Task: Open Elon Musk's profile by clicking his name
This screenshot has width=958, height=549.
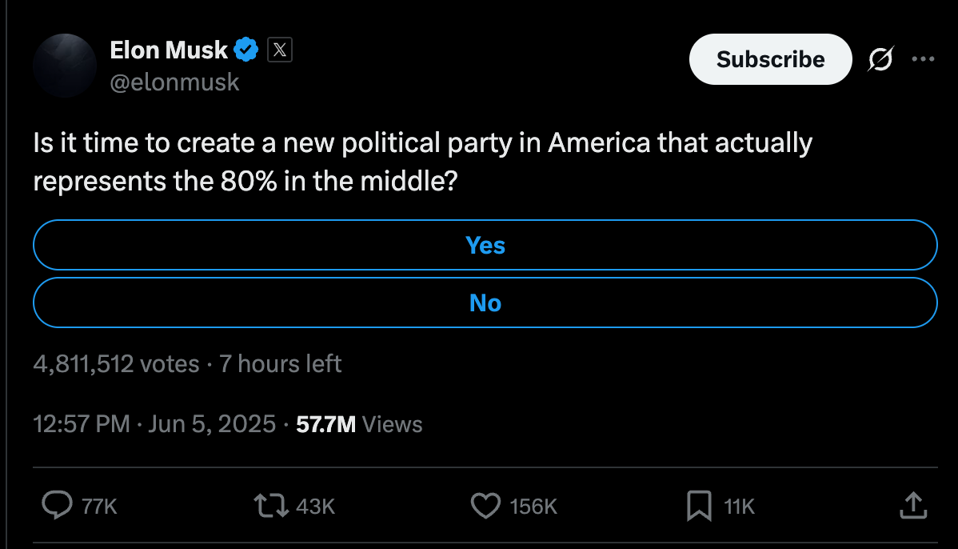Action: click(168, 49)
